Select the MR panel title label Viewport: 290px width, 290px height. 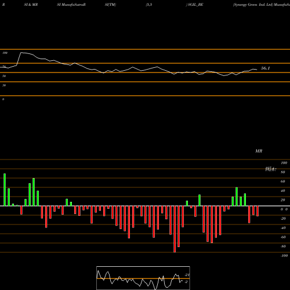(259, 151)
